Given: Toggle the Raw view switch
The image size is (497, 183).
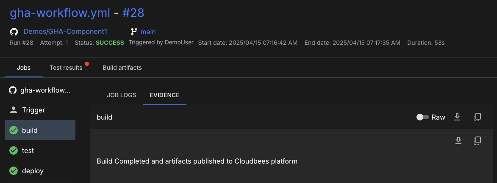Looking at the screenshot, I should coord(422,117).
